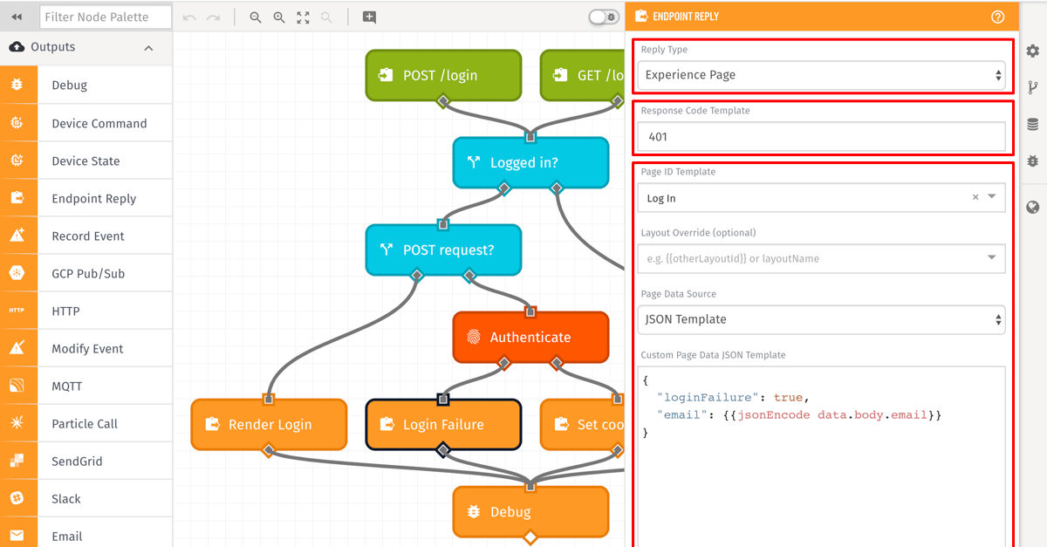Clear the Log In page selection
The width and height of the screenshot is (1047, 547).
(x=975, y=198)
